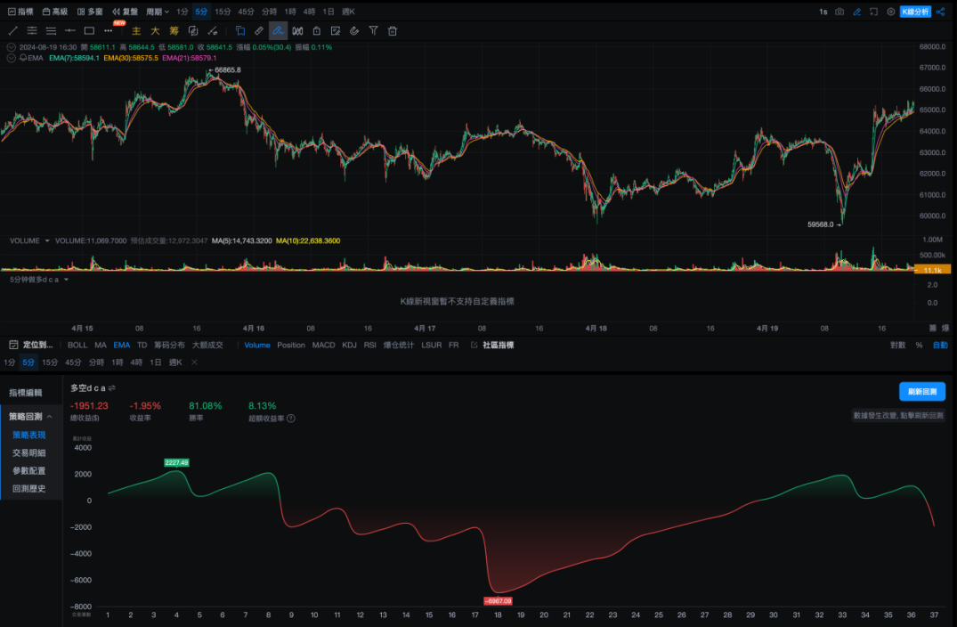Open the 周期 period dropdown

158,12
